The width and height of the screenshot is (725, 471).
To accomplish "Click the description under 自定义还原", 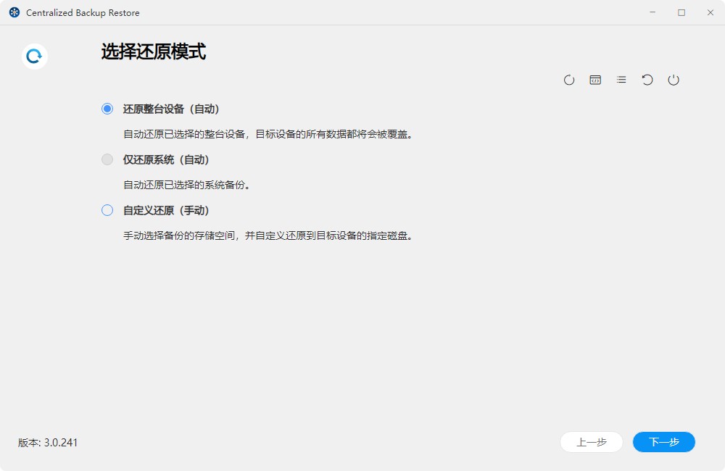I will pos(268,236).
